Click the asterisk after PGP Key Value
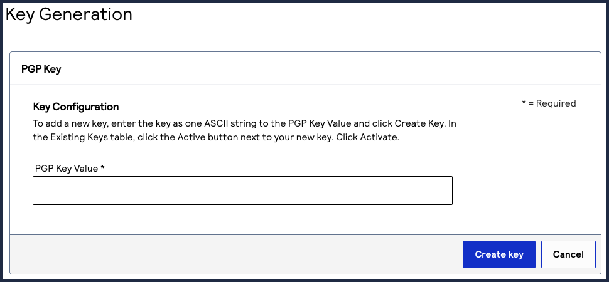The width and height of the screenshot is (609, 282). tap(102, 169)
